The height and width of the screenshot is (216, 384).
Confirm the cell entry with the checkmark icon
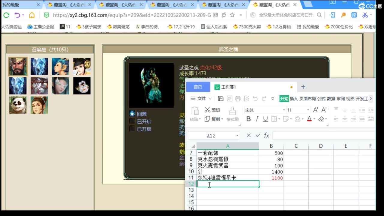coord(258,136)
